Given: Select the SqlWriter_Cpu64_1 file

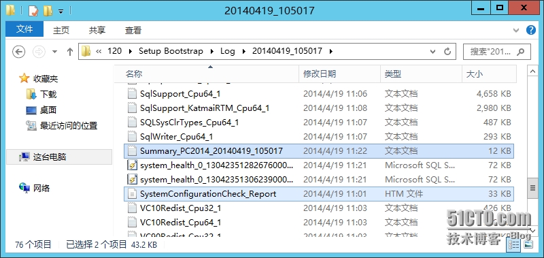Looking at the screenshot, I should pyautogui.click(x=318, y=136).
